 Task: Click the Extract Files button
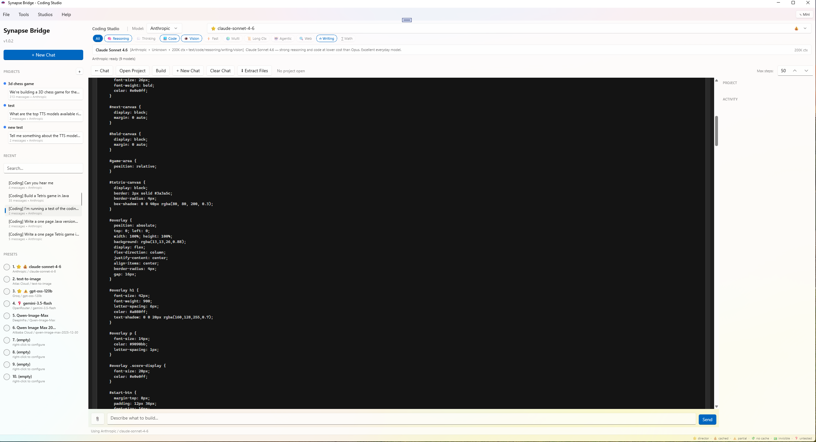click(x=255, y=71)
